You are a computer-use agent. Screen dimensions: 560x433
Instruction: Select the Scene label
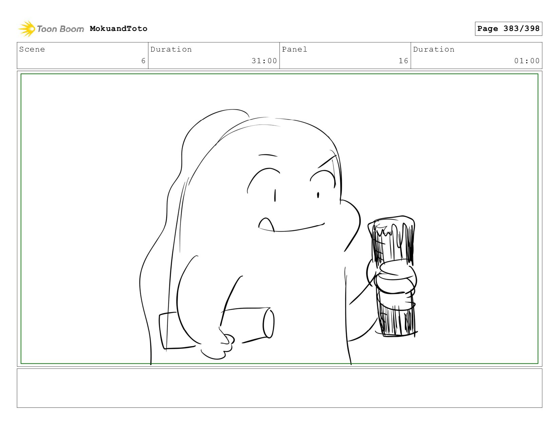[x=32, y=49]
